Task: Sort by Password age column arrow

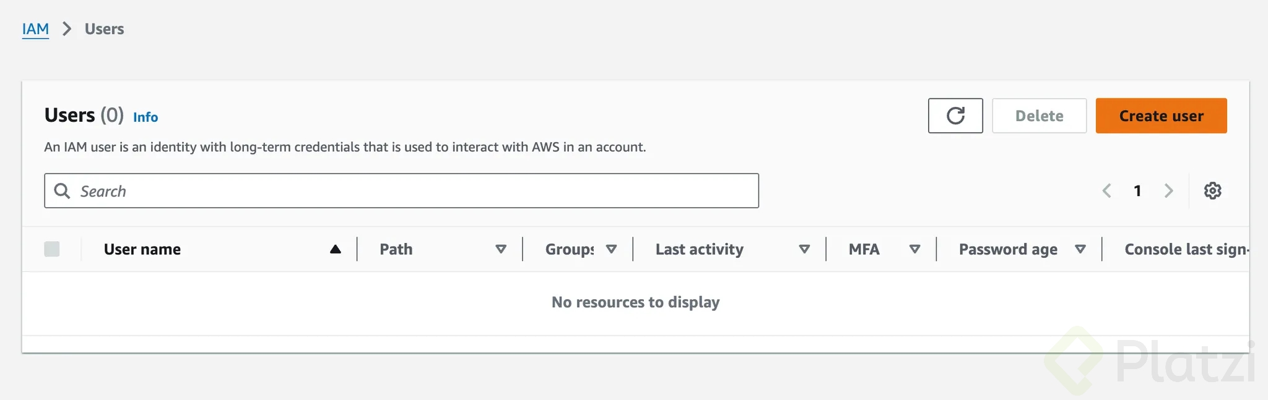Action: click(1080, 249)
